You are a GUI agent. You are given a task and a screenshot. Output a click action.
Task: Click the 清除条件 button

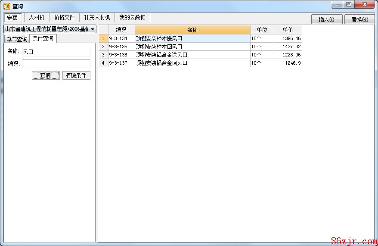(x=76, y=75)
